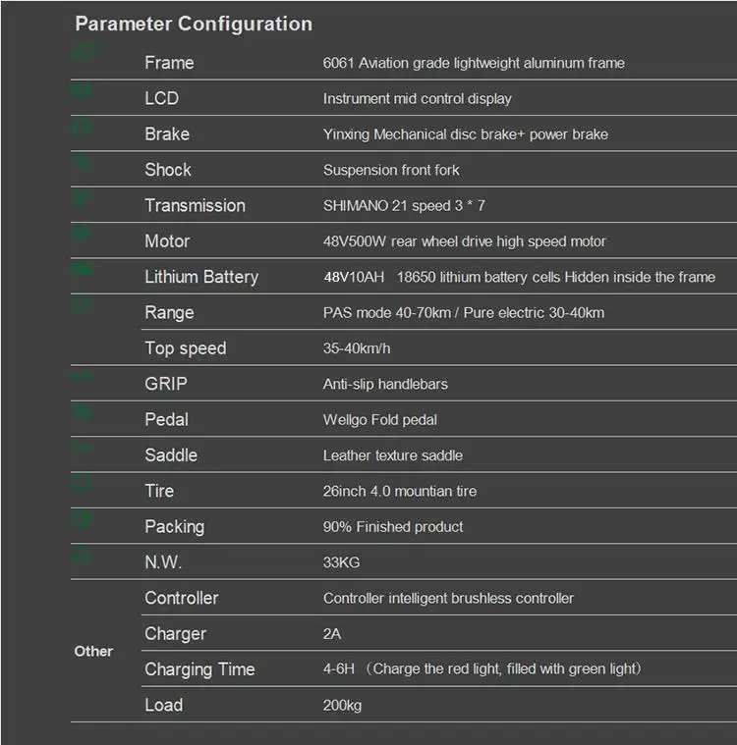This screenshot has width=737, height=745.
Task: Select the Saddle label
Action: click(x=170, y=455)
